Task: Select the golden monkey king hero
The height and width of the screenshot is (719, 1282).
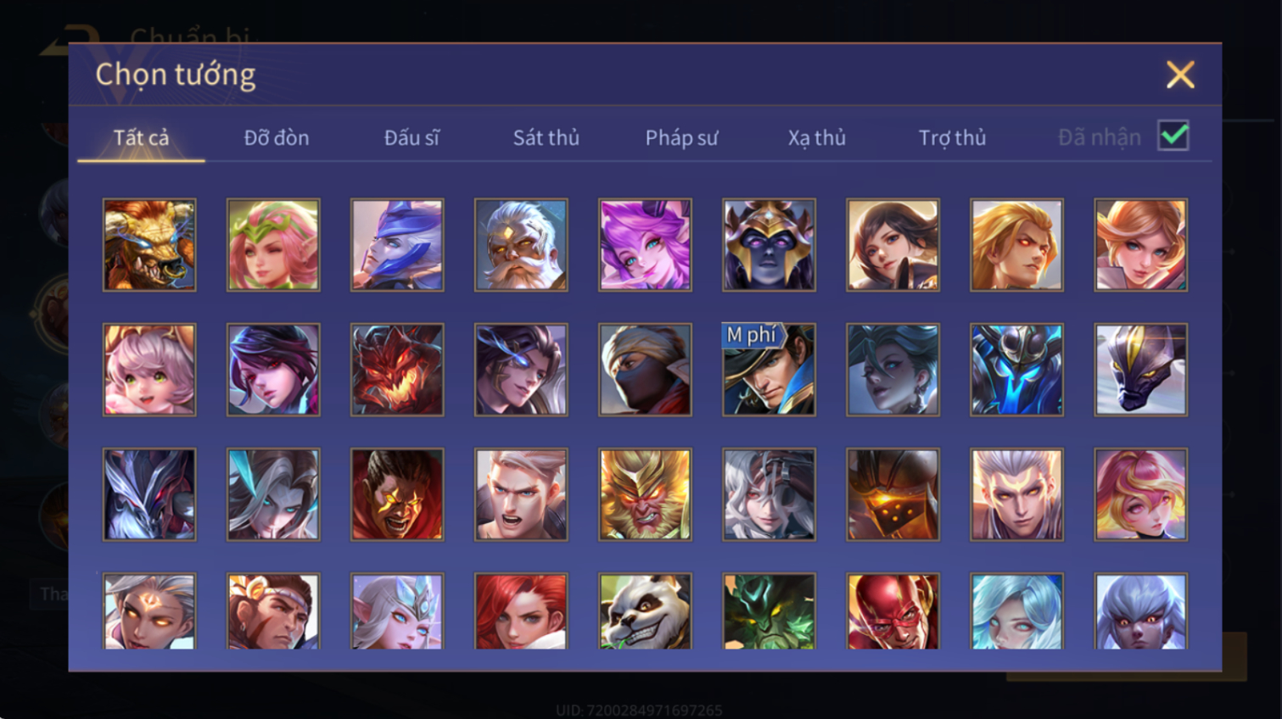Action: 645,494
